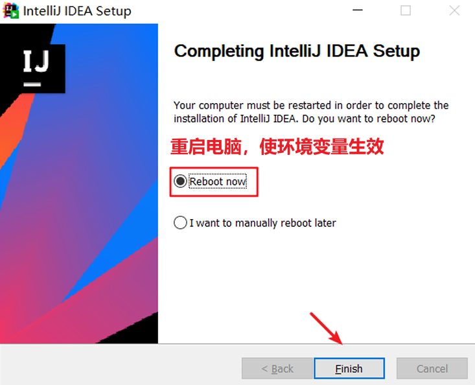This screenshot has height=385, width=475.
Task: Click the 'Reboot now' label text
Action: 217,182
